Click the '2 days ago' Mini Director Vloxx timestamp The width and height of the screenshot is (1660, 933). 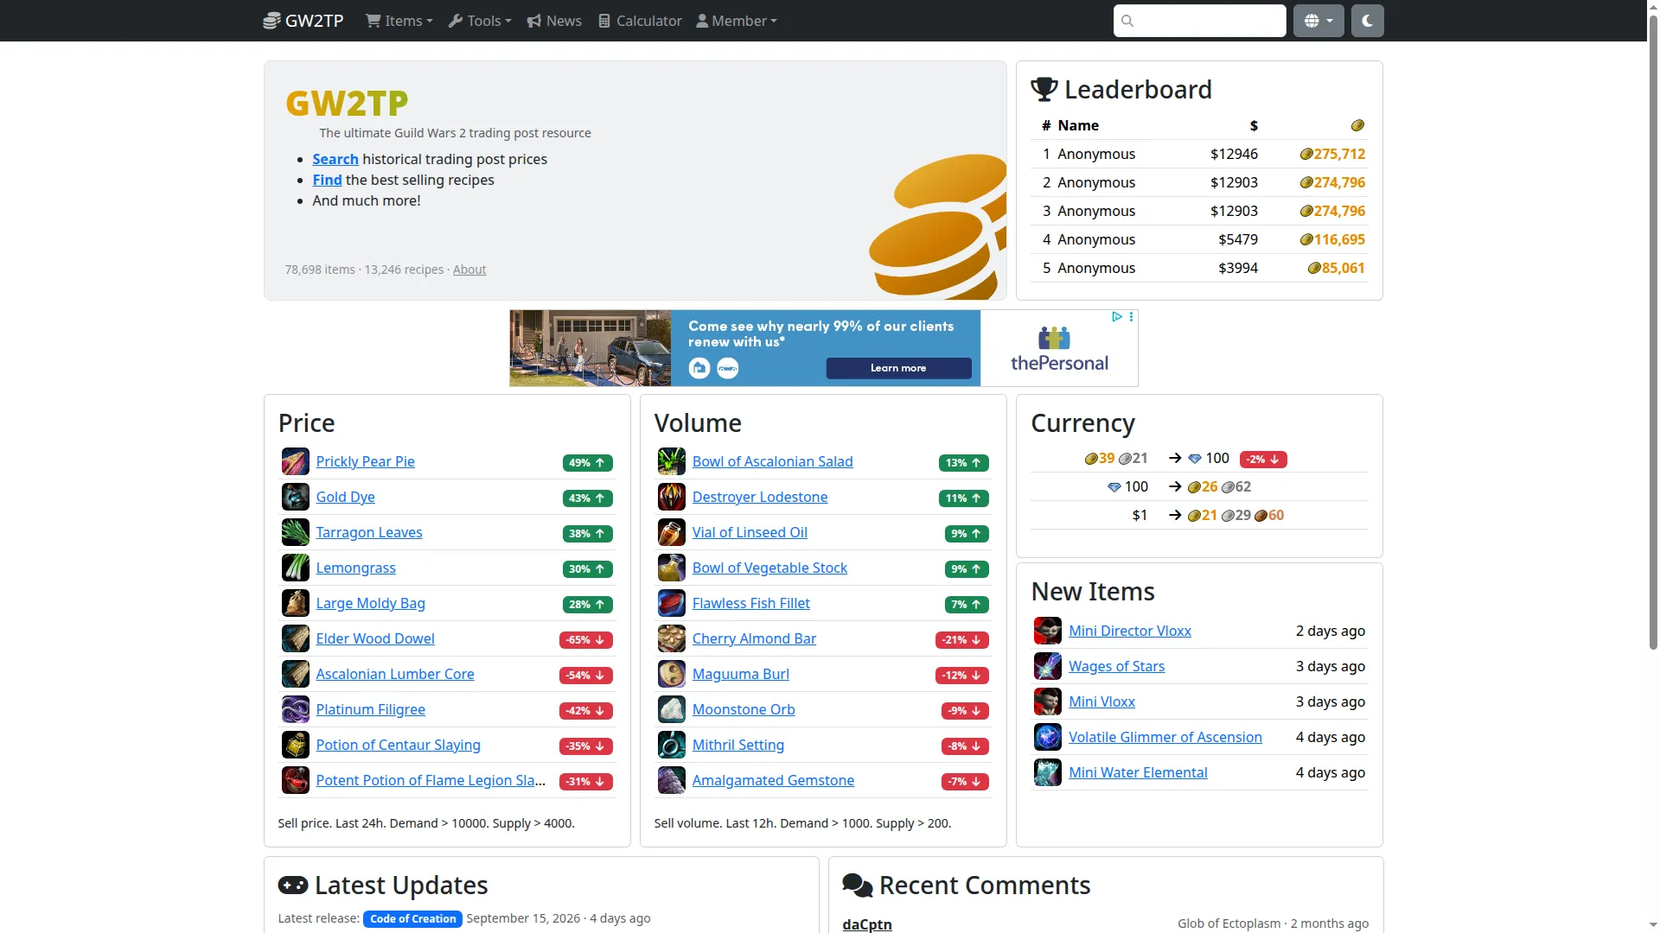coord(1331,631)
